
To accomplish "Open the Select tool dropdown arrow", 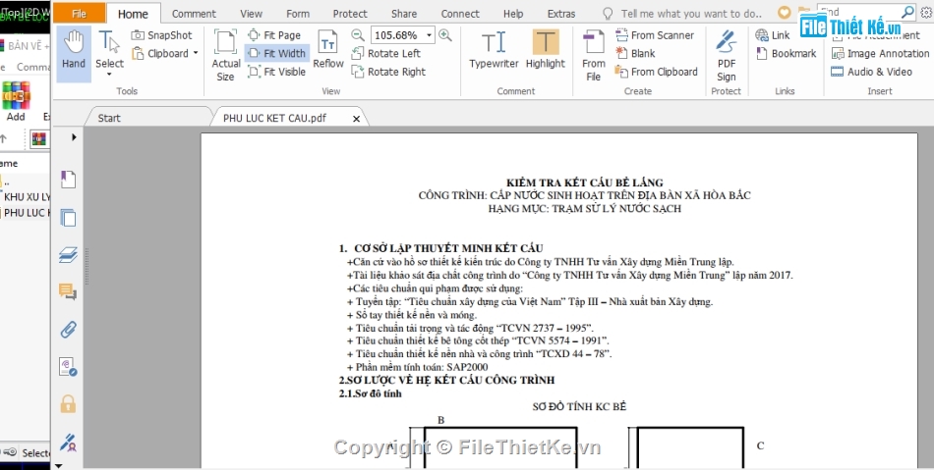I will (x=109, y=75).
